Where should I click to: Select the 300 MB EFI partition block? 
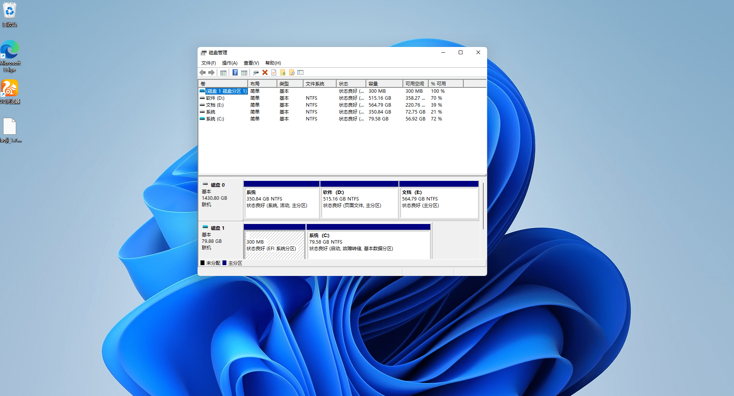(x=275, y=242)
